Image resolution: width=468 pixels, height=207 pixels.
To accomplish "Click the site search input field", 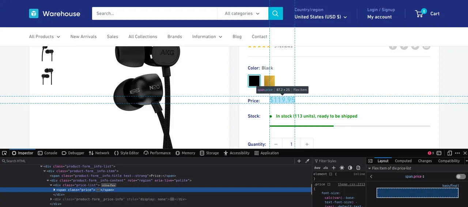I will click(155, 14).
